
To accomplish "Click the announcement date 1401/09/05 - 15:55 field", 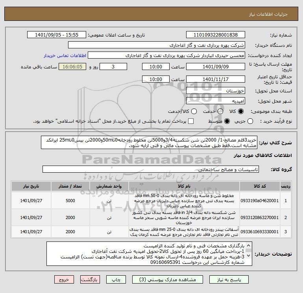I will (57, 35).
